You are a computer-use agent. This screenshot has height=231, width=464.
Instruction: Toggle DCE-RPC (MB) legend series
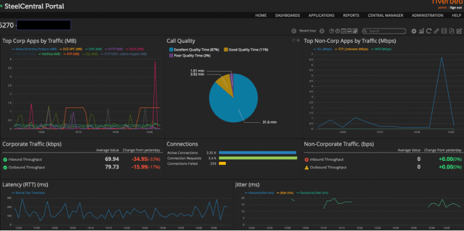point(71,49)
